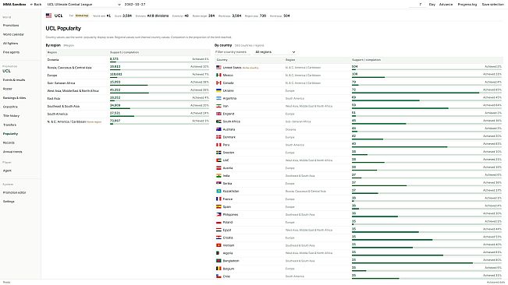Click the South Africa flag icon

pyautogui.click(x=218, y=121)
